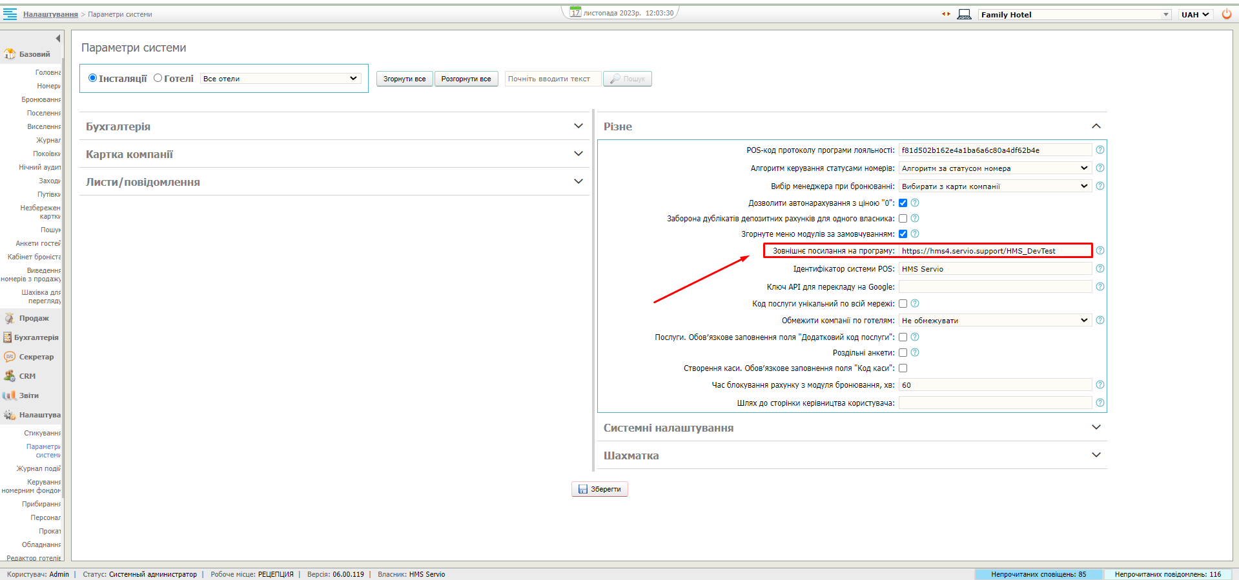1239x580 pixels.
Task: Open the CRM sidebar menu
Action: pos(27,376)
